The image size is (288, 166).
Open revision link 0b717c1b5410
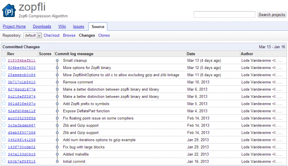22,82
